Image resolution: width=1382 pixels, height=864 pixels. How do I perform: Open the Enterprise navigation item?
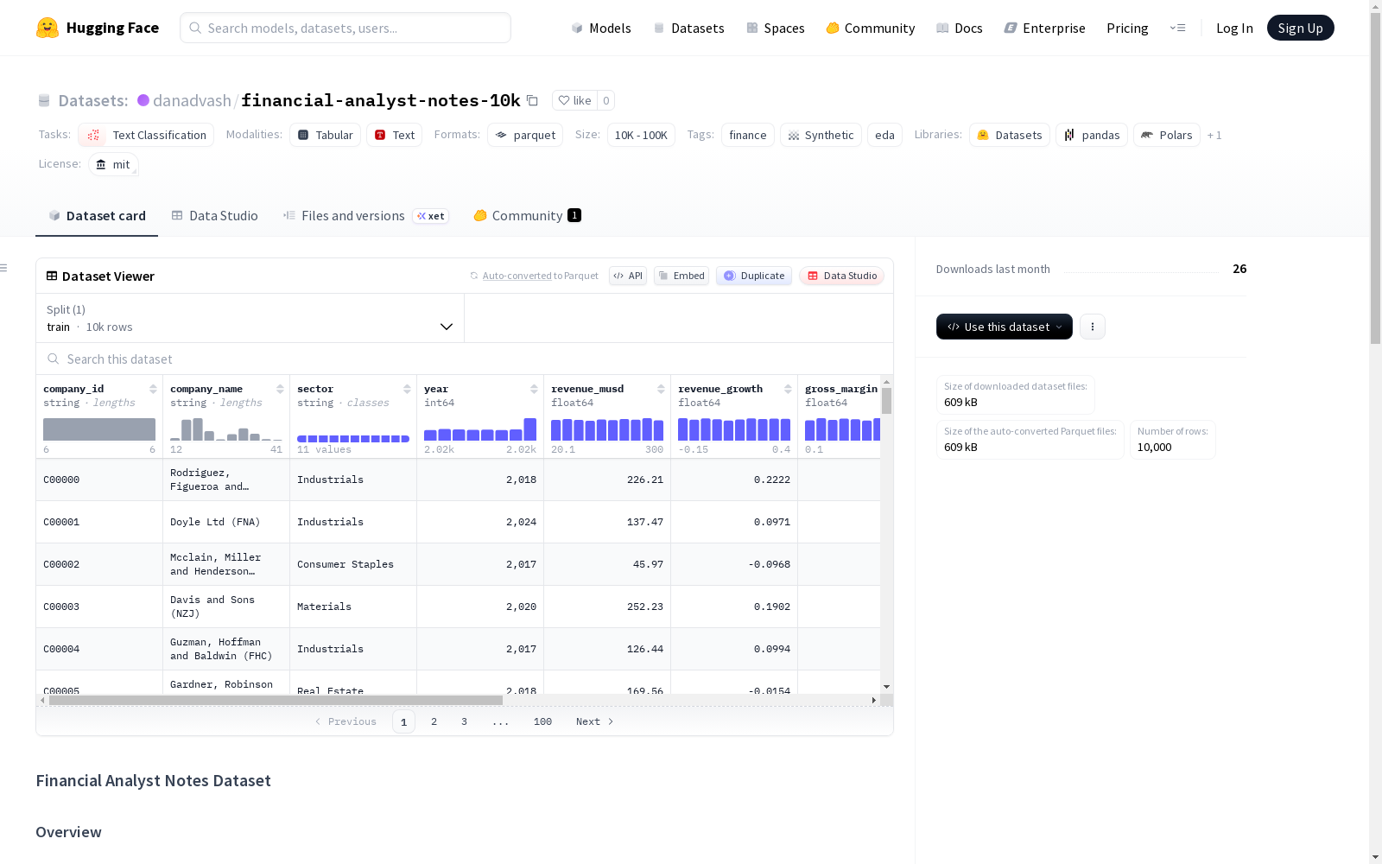pyautogui.click(x=1045, y=28)
